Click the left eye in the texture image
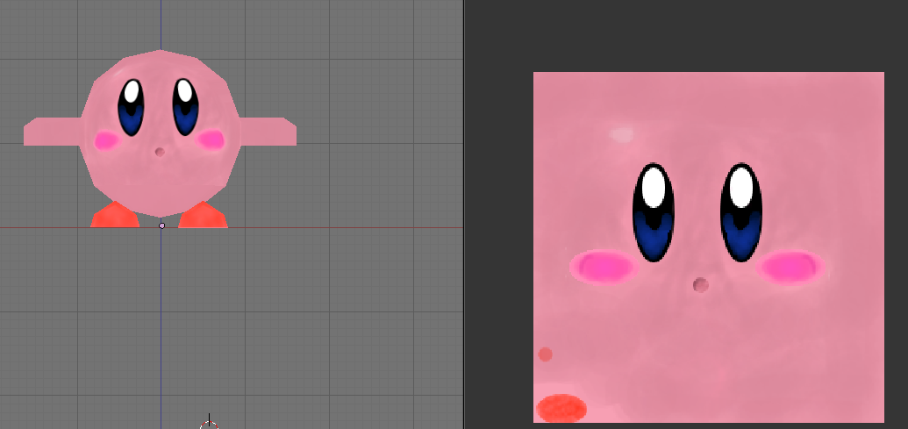Viewport: 908px width, 429px height. pyautogui.click(x=654, y=212)
